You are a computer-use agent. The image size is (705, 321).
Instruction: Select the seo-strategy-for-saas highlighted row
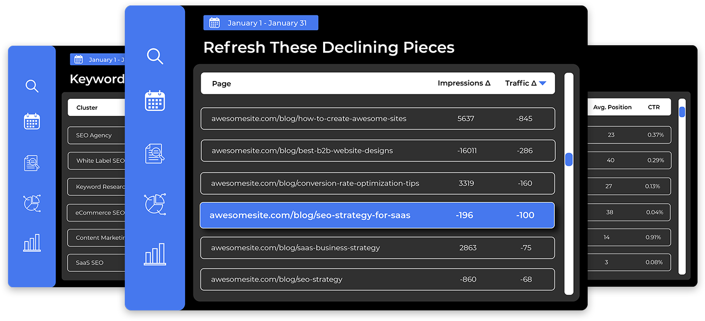377,215
